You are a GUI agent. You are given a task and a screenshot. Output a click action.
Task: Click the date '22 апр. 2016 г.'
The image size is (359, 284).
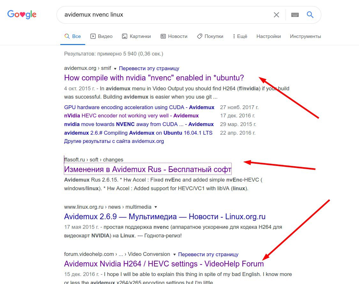[238, 133]
